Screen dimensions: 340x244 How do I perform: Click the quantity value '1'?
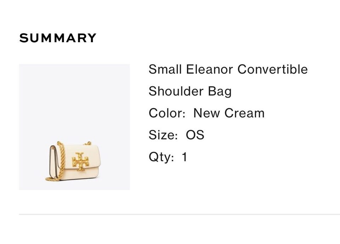185,157
